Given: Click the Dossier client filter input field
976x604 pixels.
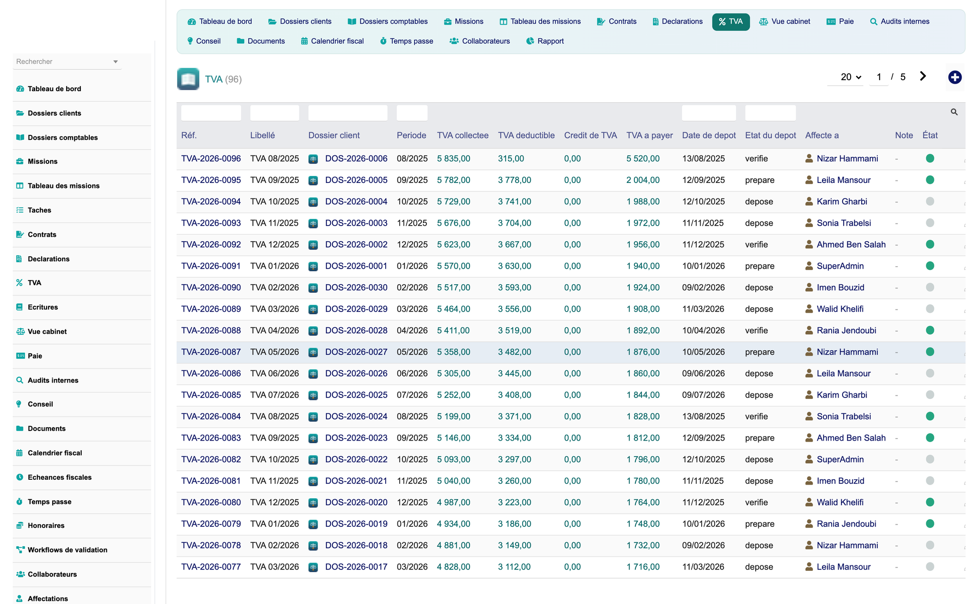Looking at the screenshot, I should pyautogui.click(x=348, y=113).
